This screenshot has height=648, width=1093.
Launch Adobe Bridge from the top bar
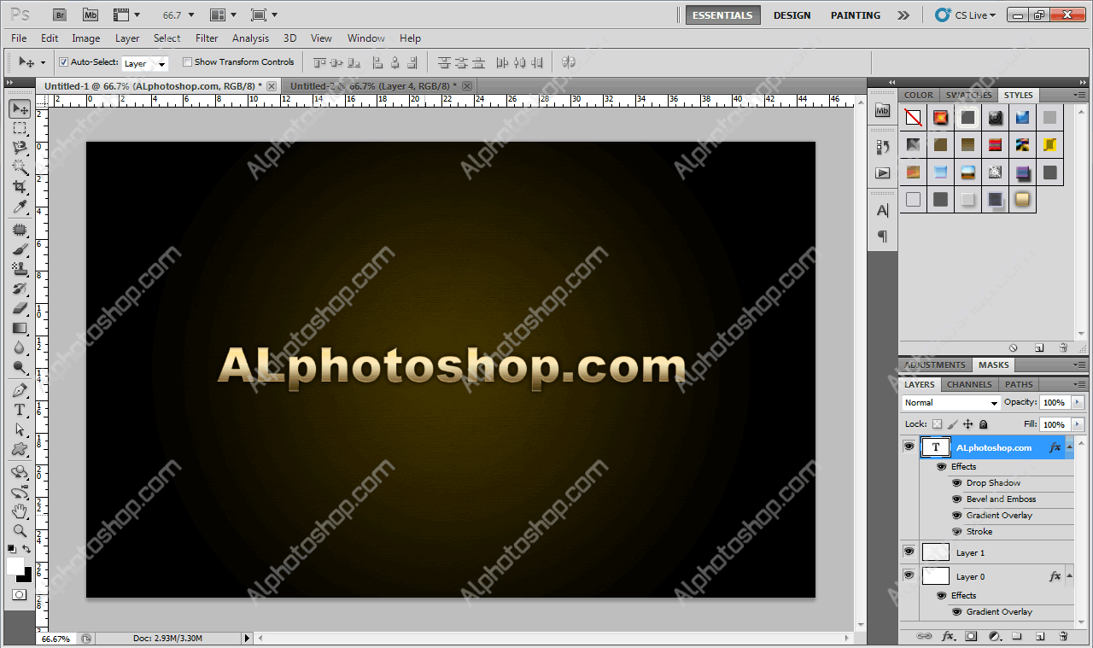tap(60, 15)
